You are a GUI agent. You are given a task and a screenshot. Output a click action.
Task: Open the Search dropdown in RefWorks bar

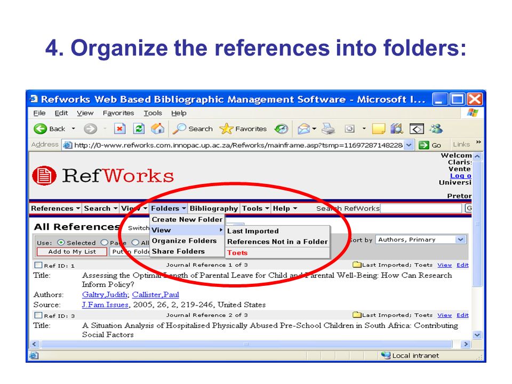(x=101, y=209)
